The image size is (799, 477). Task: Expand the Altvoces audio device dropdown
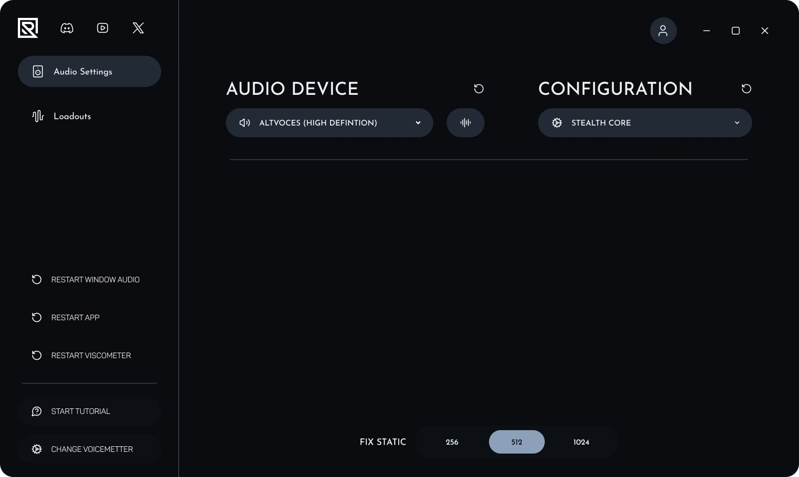coord(330,123)
